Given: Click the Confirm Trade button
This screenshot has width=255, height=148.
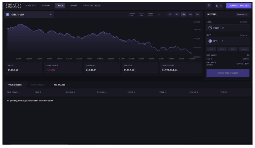Looking at the screenshot, I should coord(228,73).
